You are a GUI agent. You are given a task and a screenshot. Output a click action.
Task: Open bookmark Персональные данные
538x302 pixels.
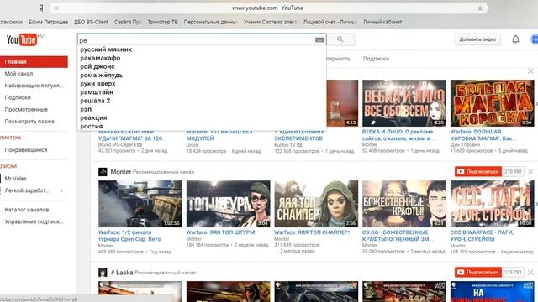click(x=210, y=22)
